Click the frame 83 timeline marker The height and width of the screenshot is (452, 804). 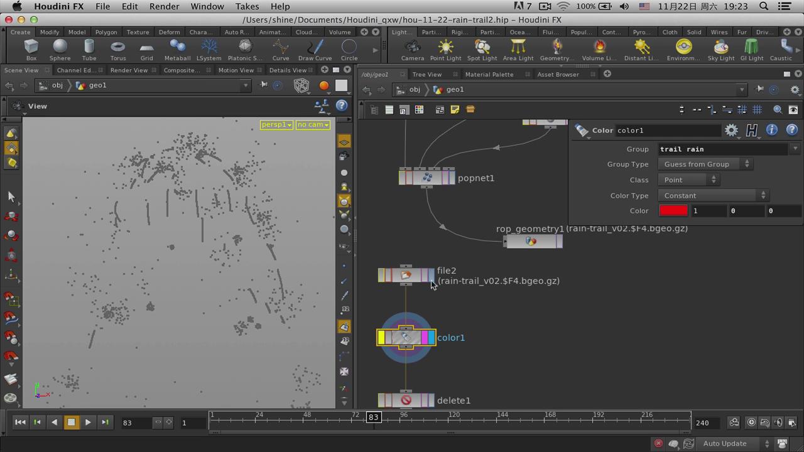click(373, 417)
